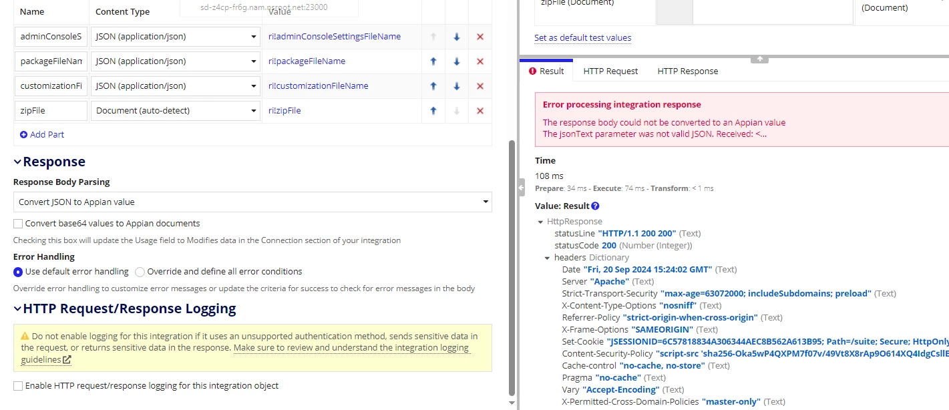This screenshot has width=949, height=410.
Task: Click the 108 ms time value
Action: click(549, 176)
